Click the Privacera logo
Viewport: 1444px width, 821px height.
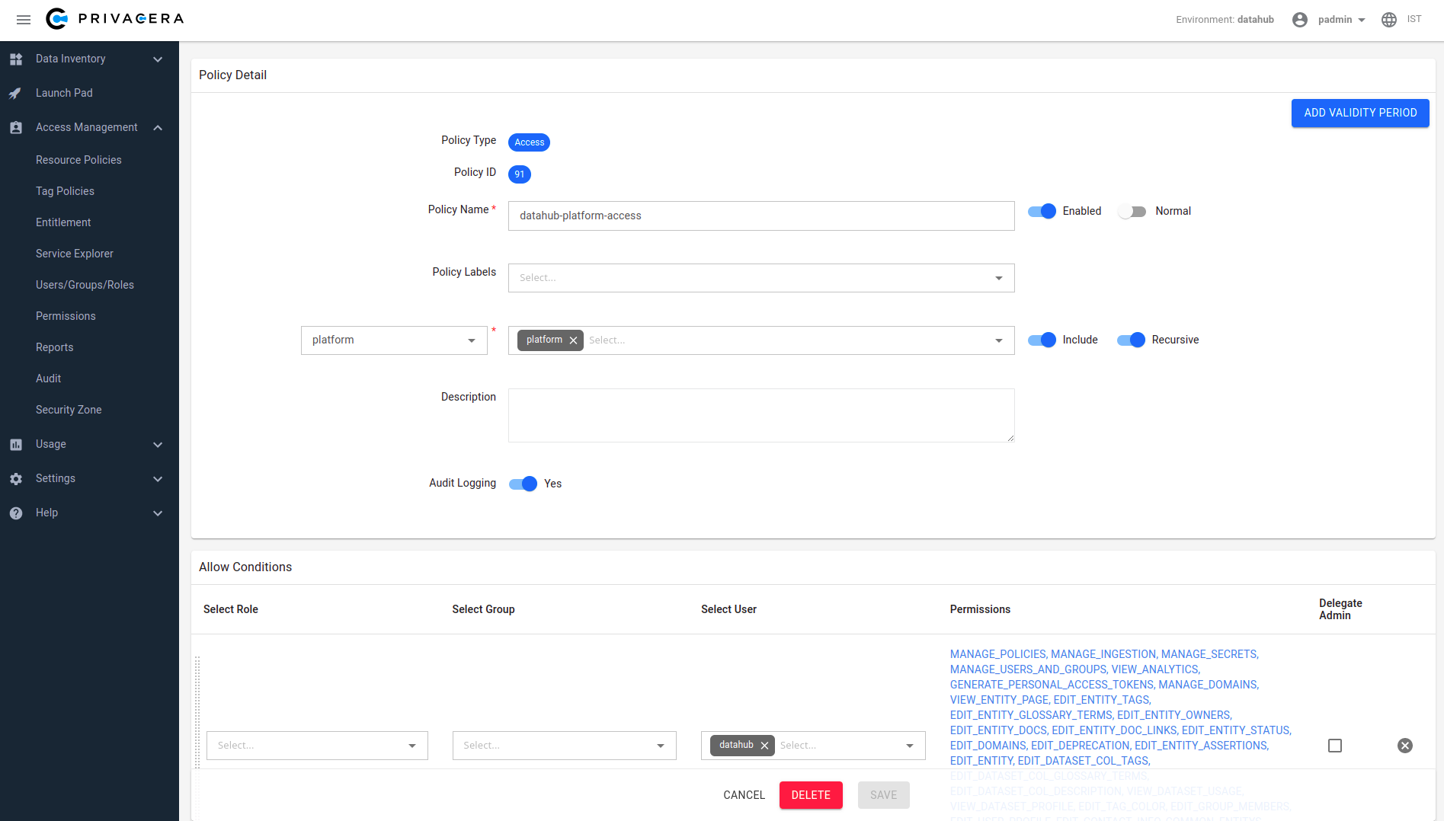(x=113, y=19)
